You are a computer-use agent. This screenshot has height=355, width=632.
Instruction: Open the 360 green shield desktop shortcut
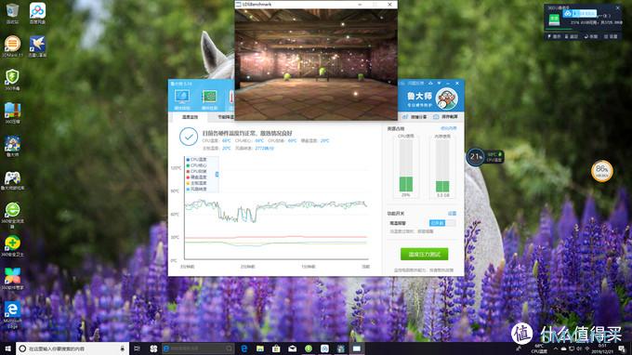[x=12, y=79]
